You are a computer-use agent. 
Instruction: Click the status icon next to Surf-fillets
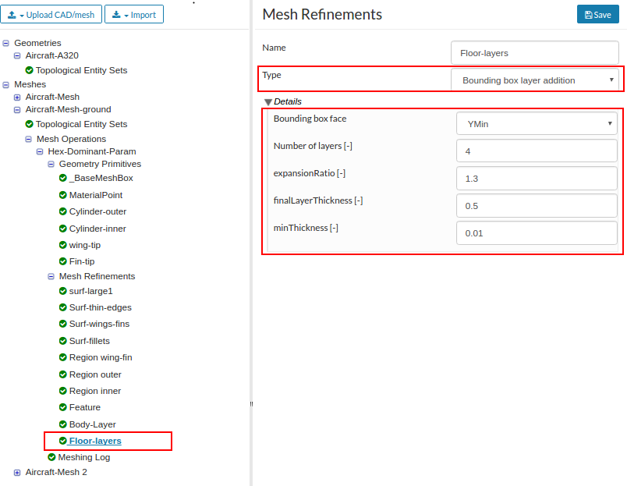(63, 341)
